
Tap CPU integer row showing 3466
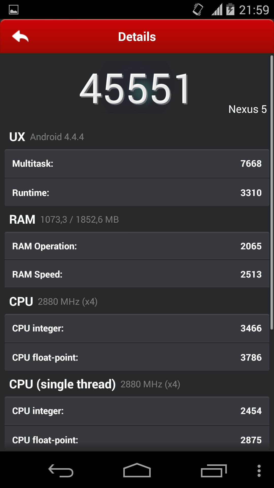pyautogui.click(x=137, y=328)
